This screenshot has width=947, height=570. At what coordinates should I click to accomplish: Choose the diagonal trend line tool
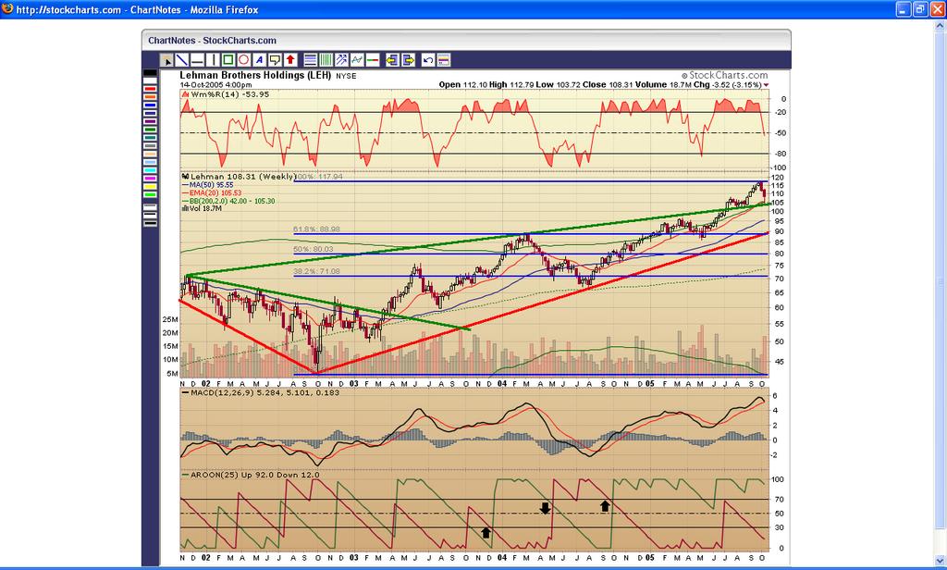click(x=182, y=60)
